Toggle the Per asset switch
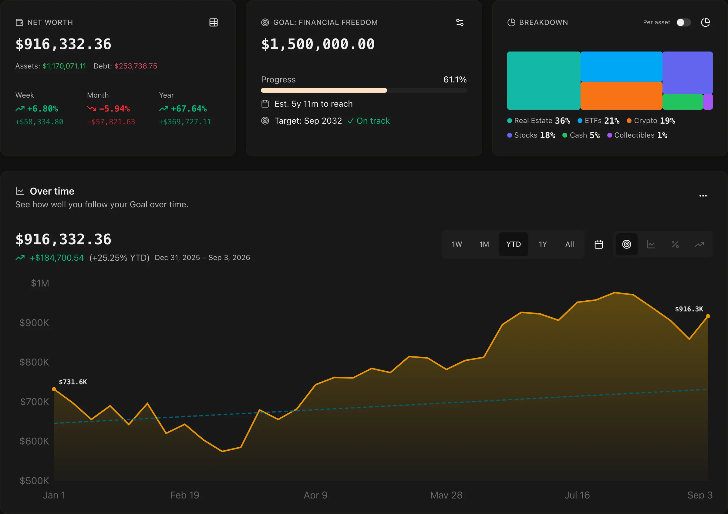Screen dimensions: 728x514 (683, 22)
